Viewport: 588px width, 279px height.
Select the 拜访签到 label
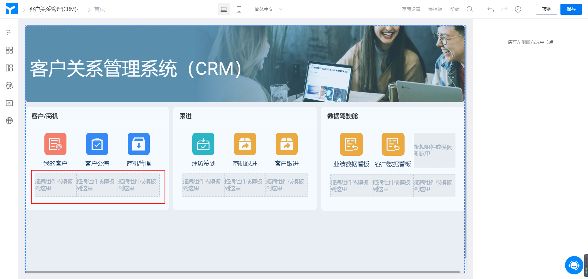(x=203, y=163)
